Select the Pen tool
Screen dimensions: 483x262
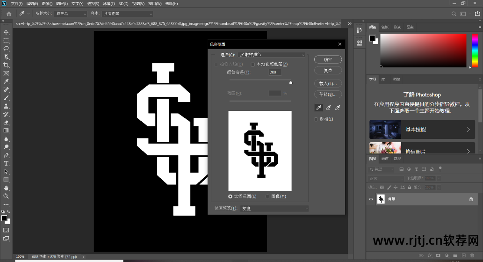tap(6, 155)
